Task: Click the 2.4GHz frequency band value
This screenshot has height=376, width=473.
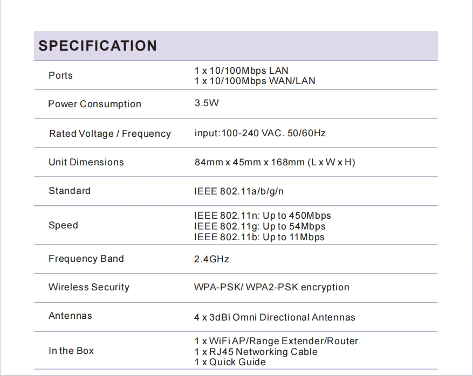Action: coord(211,259)
